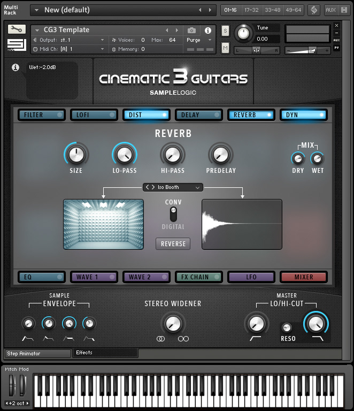
Task: Click the reverb SIZE knob
Action: click(76, 154)
